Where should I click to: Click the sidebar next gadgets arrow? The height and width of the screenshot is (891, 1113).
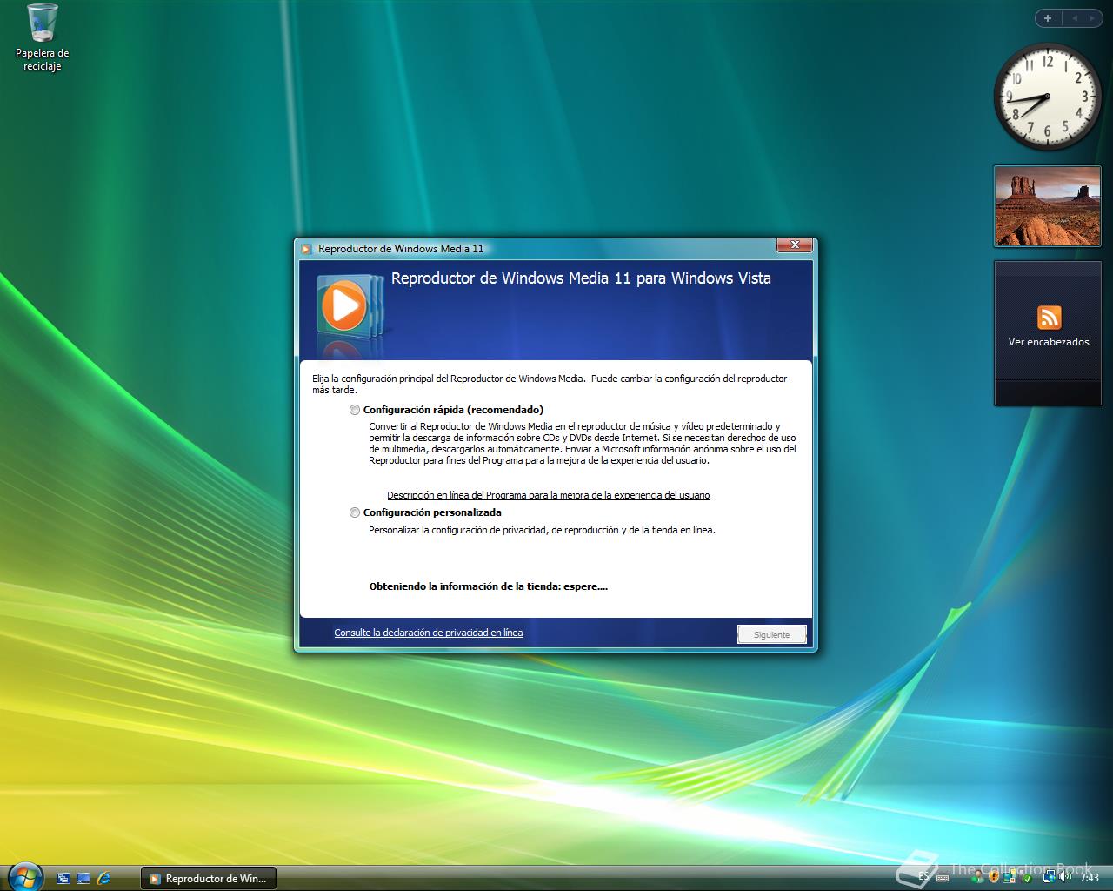(1092, 17)
